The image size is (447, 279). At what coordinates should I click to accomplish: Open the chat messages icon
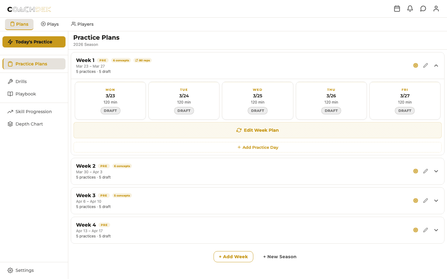coord(423,9)
